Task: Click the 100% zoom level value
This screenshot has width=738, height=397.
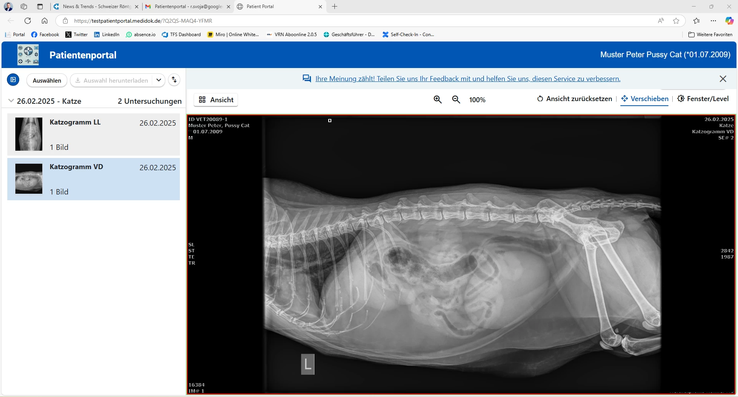Action: click(477, 100)
